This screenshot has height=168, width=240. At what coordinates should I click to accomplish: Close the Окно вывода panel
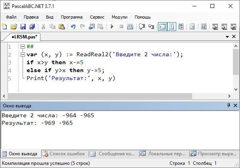point(235,105)
